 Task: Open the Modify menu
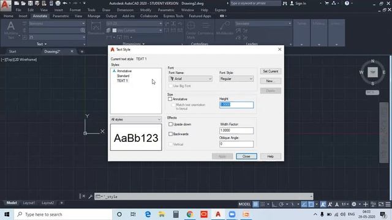tap(146, 10)
